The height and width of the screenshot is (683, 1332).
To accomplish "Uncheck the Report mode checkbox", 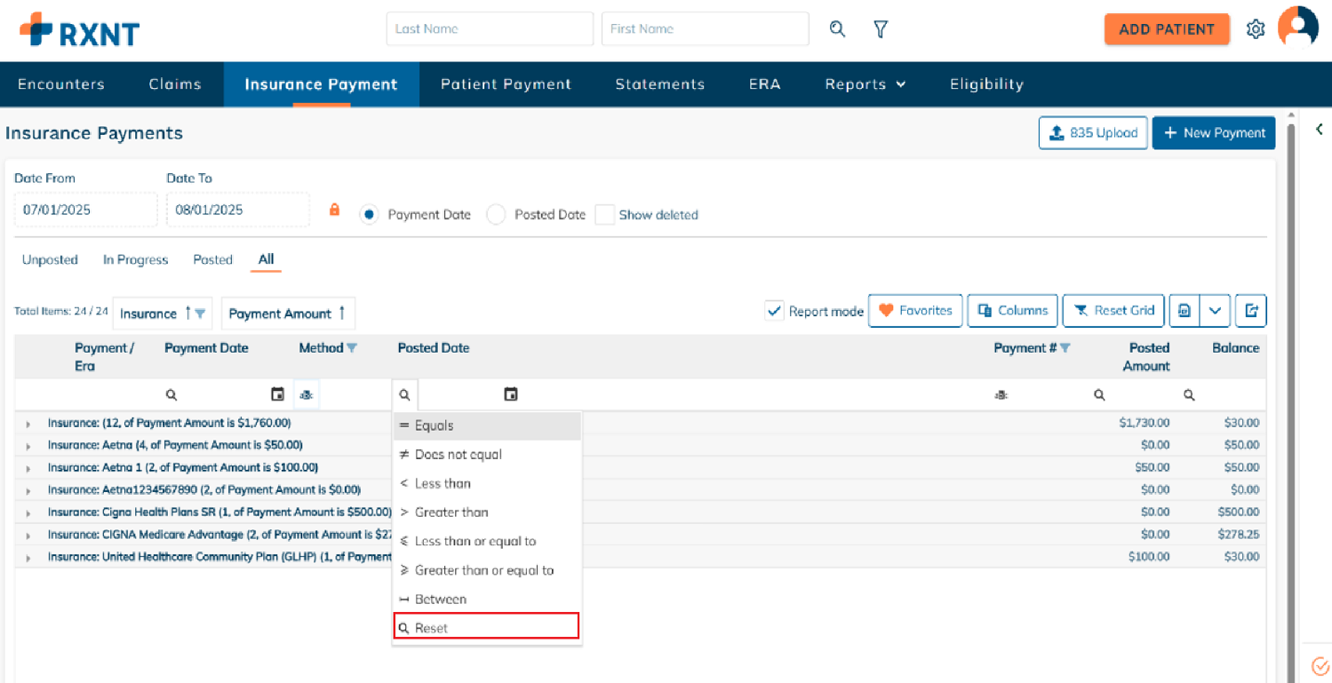I will click(x=774, y=311).
